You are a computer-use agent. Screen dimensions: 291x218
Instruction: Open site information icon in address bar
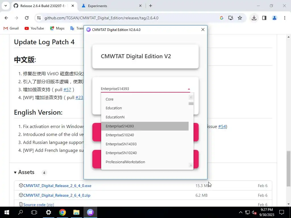39,18
